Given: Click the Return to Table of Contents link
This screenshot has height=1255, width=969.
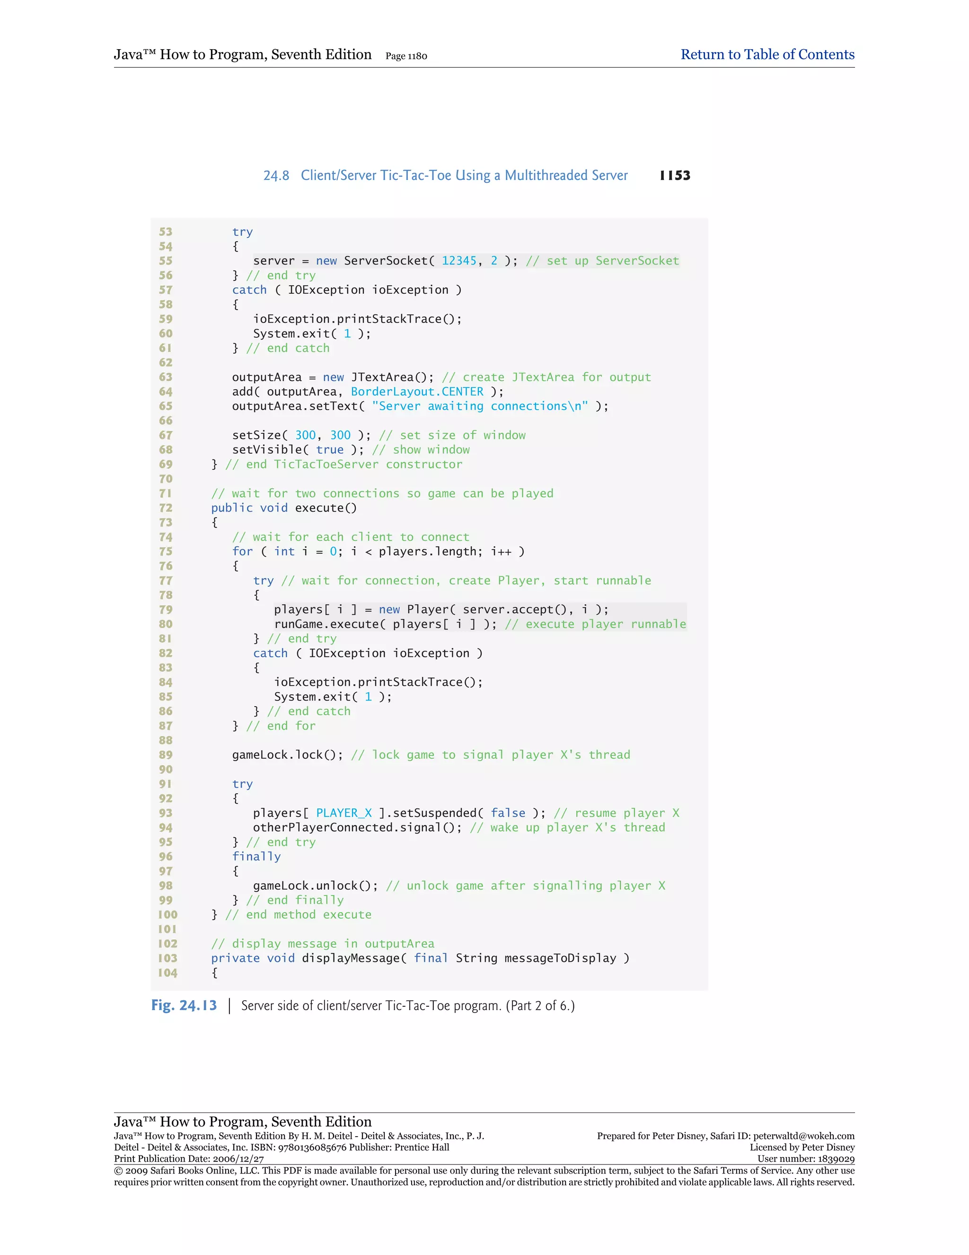Looking at the screenshot, I should point(767,54).
